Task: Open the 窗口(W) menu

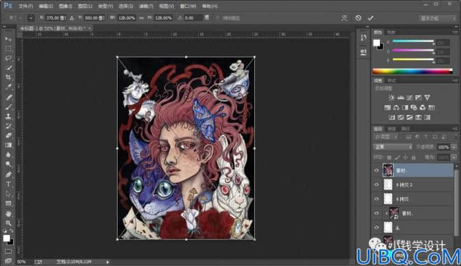Action: tap(188, 6)
